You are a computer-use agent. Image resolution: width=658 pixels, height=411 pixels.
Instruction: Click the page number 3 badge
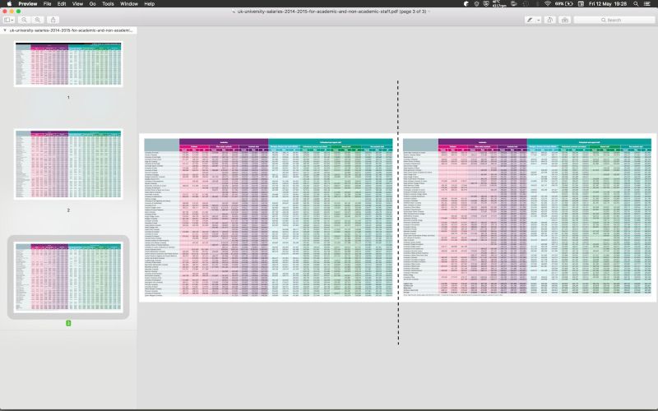pyautogui.click(x=68, y=323)
